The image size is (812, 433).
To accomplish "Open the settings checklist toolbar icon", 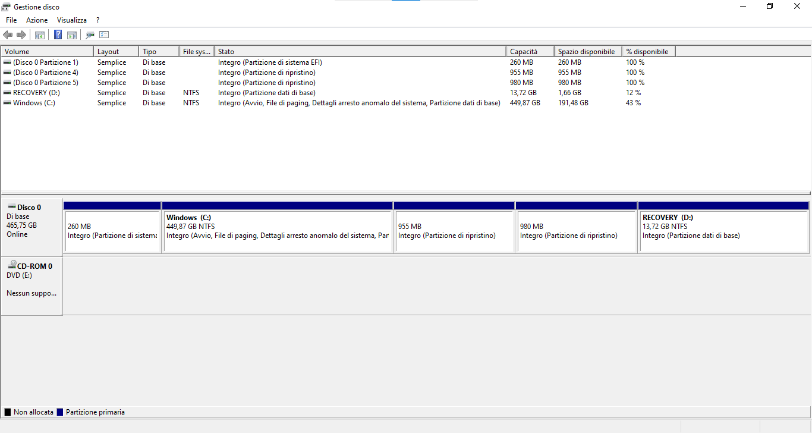I will pyautogui.click(x=104, y=35).
